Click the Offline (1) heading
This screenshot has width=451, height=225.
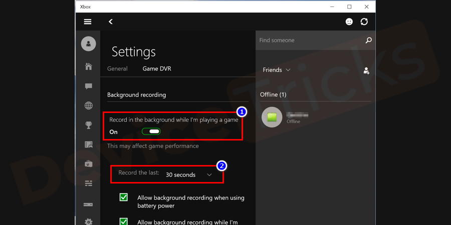click(x=273, y=94)
